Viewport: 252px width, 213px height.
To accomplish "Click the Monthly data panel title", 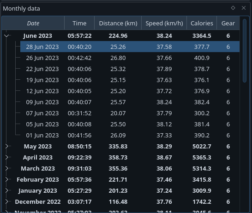I will (21, 8).
